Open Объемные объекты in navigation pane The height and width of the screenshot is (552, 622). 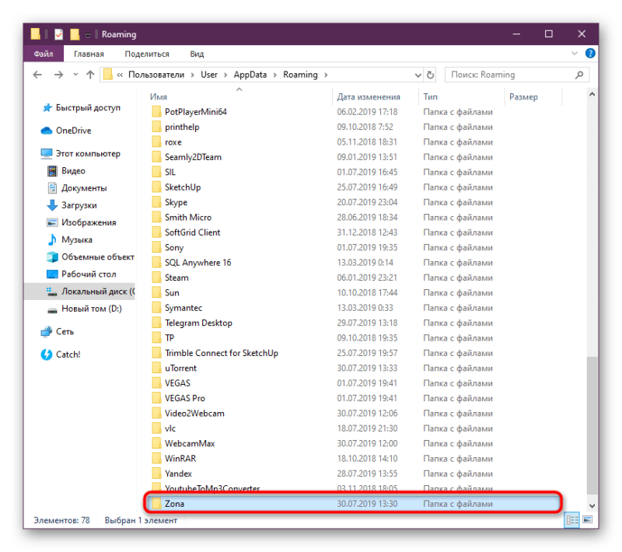(x=90, y=257)
